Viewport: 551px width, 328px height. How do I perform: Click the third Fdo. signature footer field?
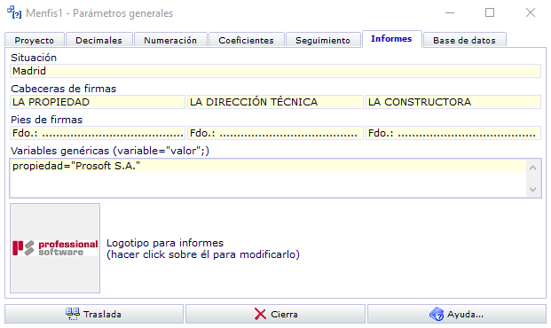point(453,133)
